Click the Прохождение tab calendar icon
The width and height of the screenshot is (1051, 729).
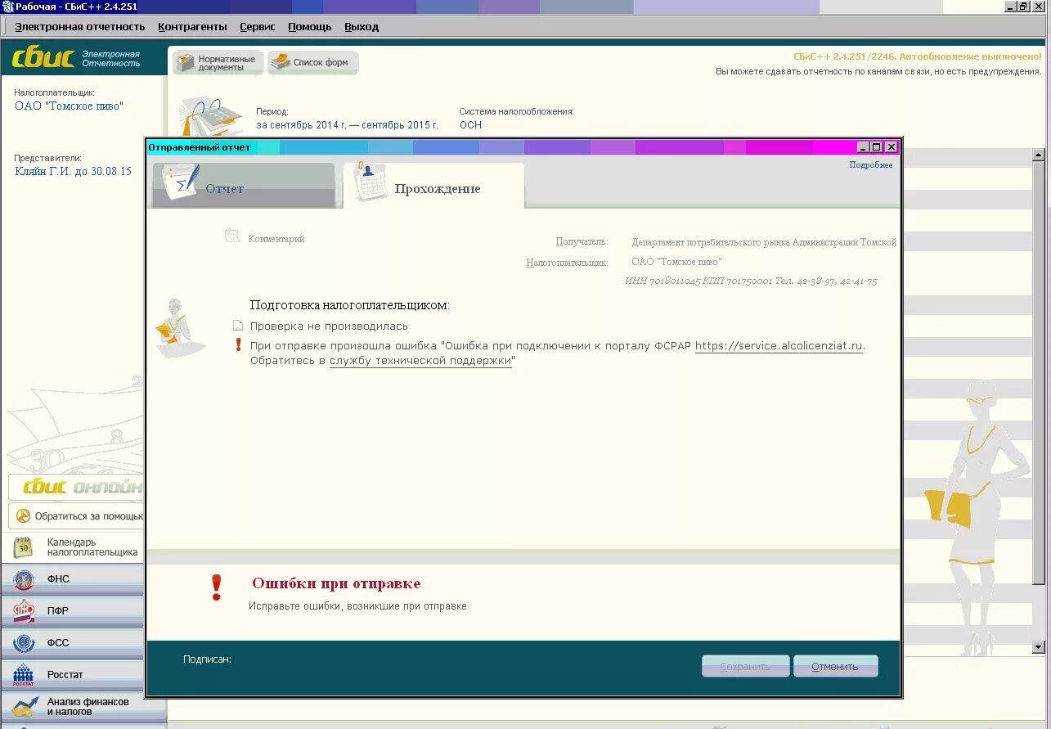[x=371, y=181]
